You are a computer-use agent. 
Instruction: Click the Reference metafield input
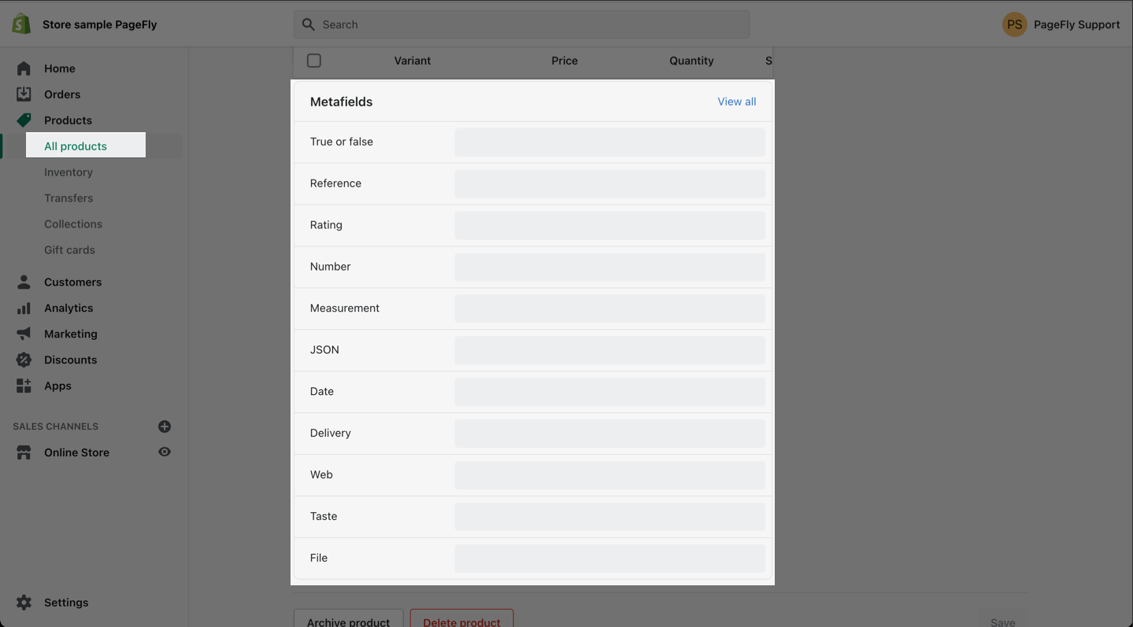609,184
